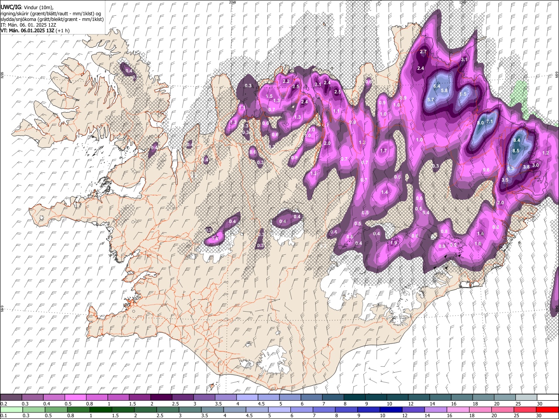The image size is (559, 419).
Task: Click the 1.7 value label on the map
Action: pos(383,151)
